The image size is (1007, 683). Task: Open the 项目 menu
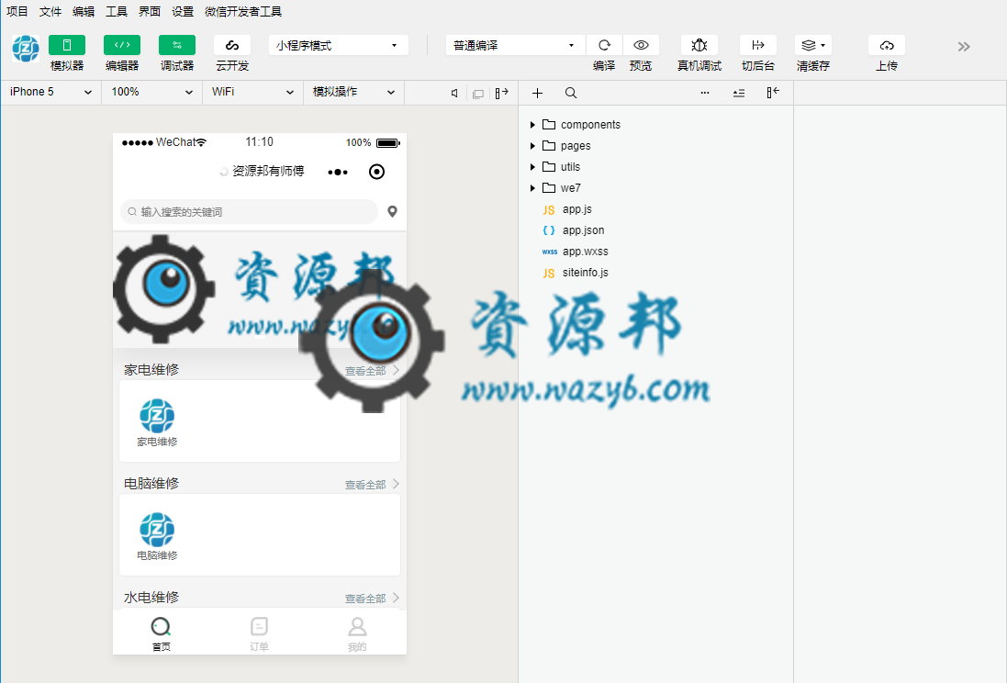coord(17,12)
